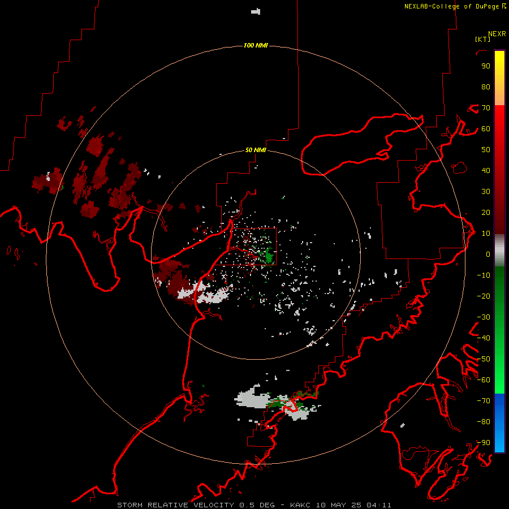Pick the gray zero-velocity segment of color bar
This screenshot has height=509, width=509.
pos(499,251)
